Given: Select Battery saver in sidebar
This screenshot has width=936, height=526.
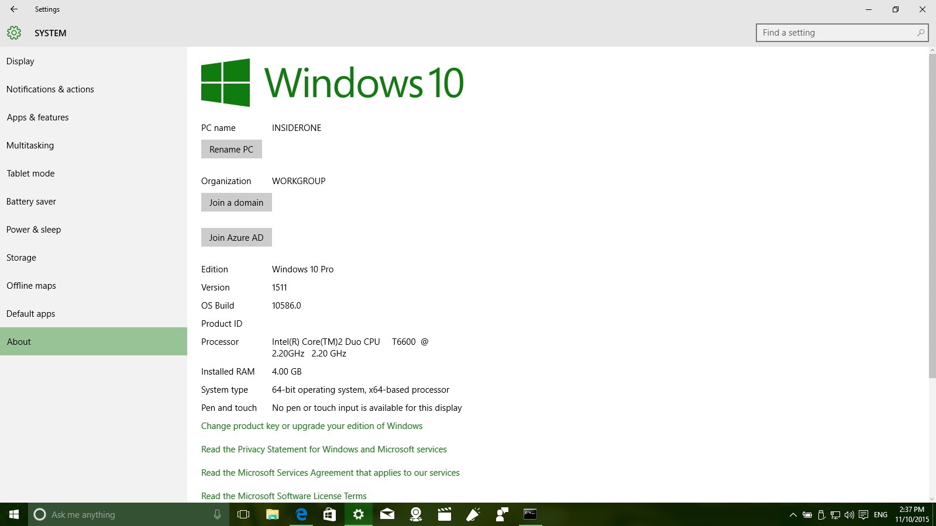Looking at the screenshot, I should (x=94, y=202).
